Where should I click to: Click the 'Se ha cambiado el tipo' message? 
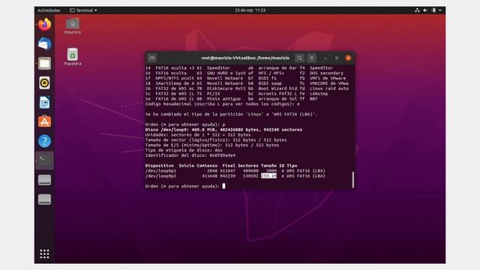coord(232,114)
